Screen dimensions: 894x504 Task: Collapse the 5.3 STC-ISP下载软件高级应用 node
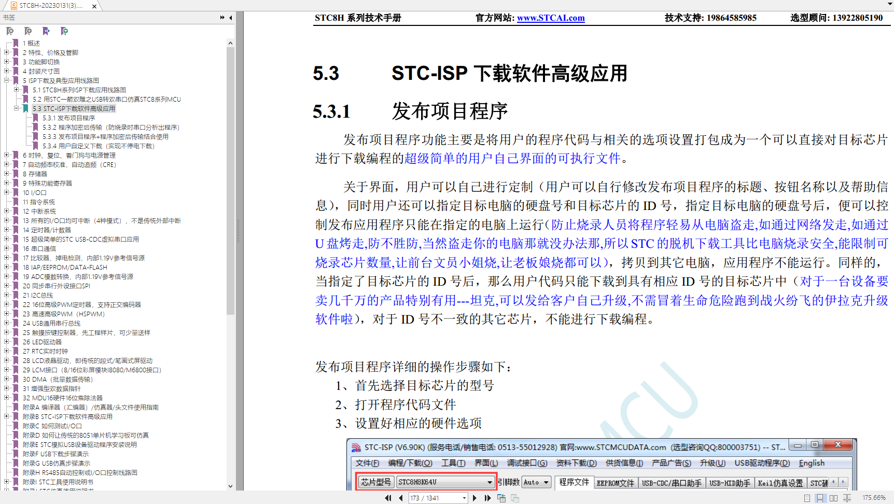[x=17, y=108]
